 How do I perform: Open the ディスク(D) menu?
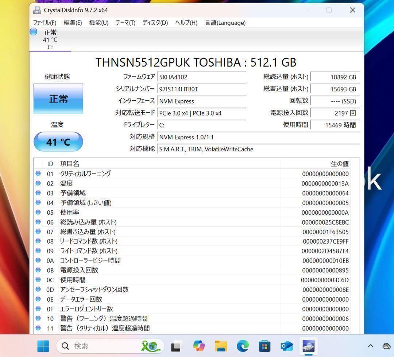154,23
